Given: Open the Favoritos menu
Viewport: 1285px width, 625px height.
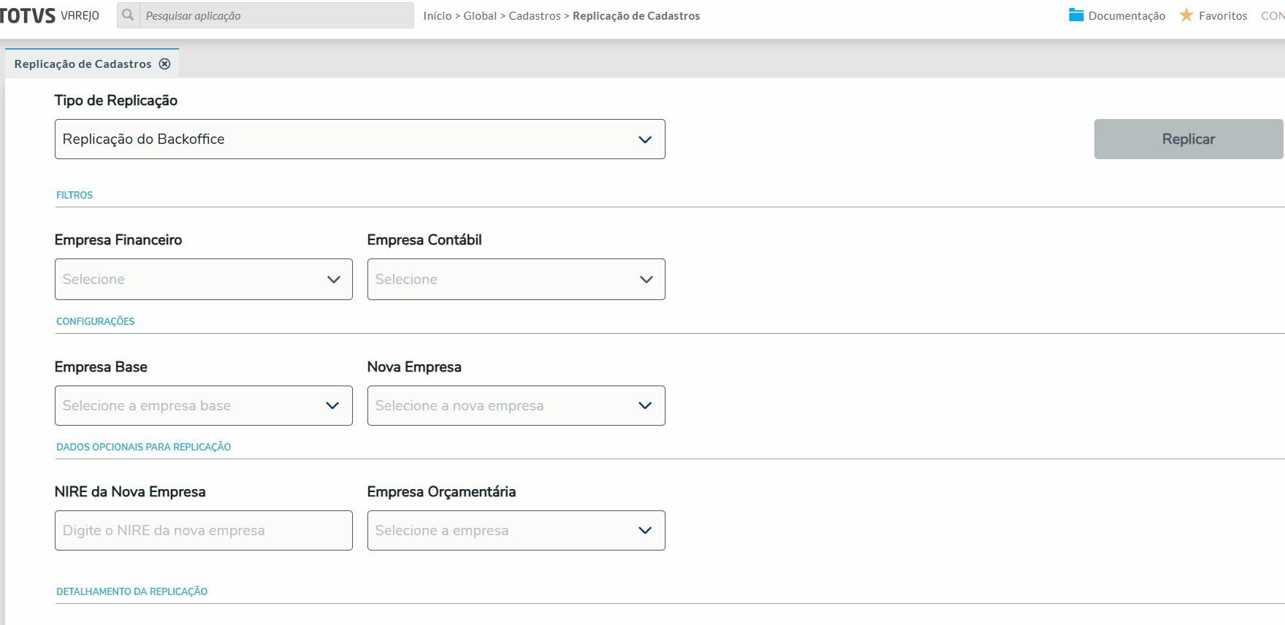Looking at the screenshot, I should 1222,16.
